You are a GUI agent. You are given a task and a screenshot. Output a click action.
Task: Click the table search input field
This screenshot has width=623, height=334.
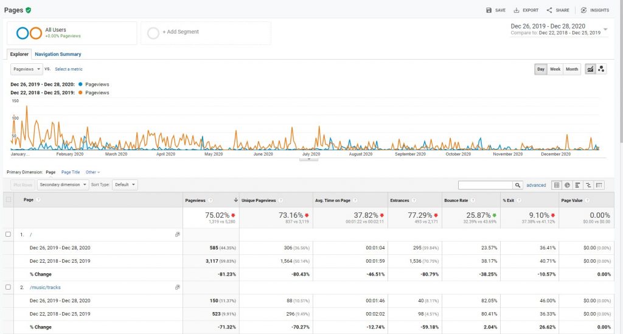(x=485, y=185)
